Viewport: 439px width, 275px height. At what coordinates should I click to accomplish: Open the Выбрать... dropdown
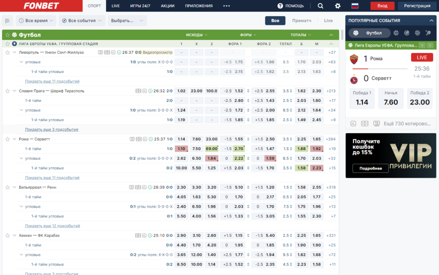pos(127,21)
